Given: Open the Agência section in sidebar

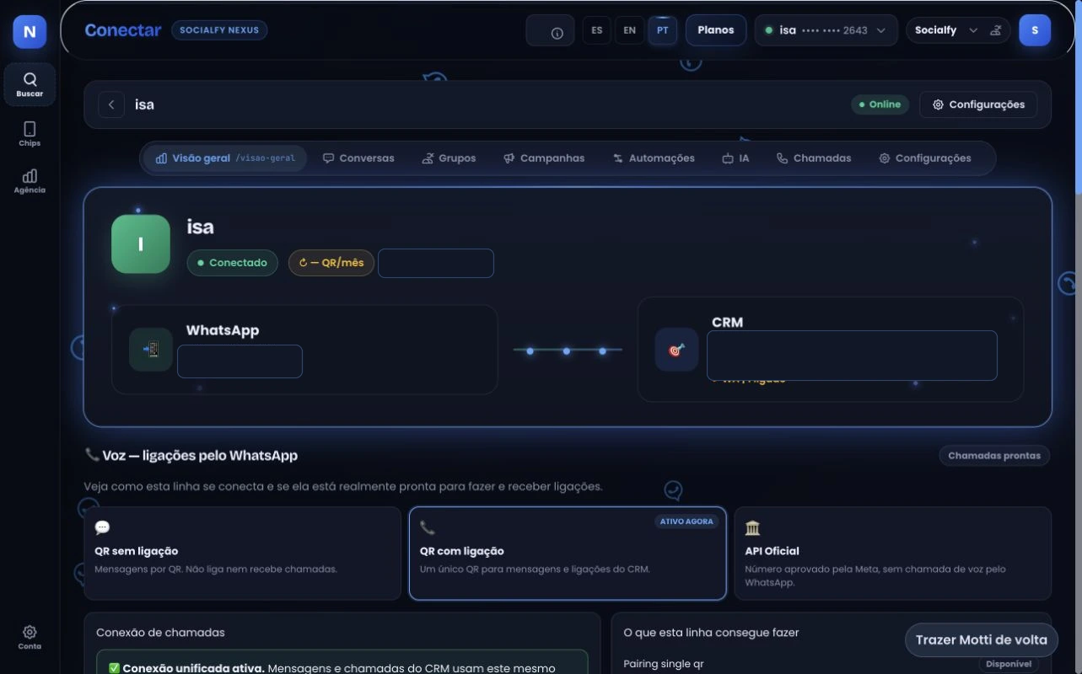Looking at the screenshot, I should pyautogui.click(x=30, y=181).
